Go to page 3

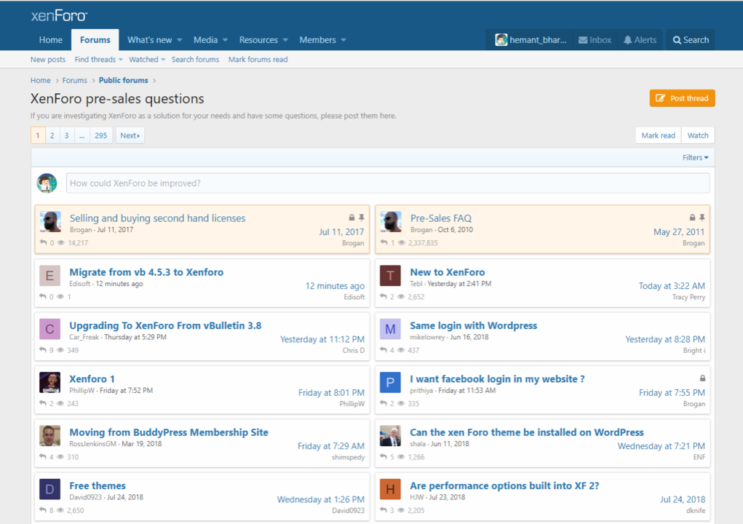[x=67, y=135]
